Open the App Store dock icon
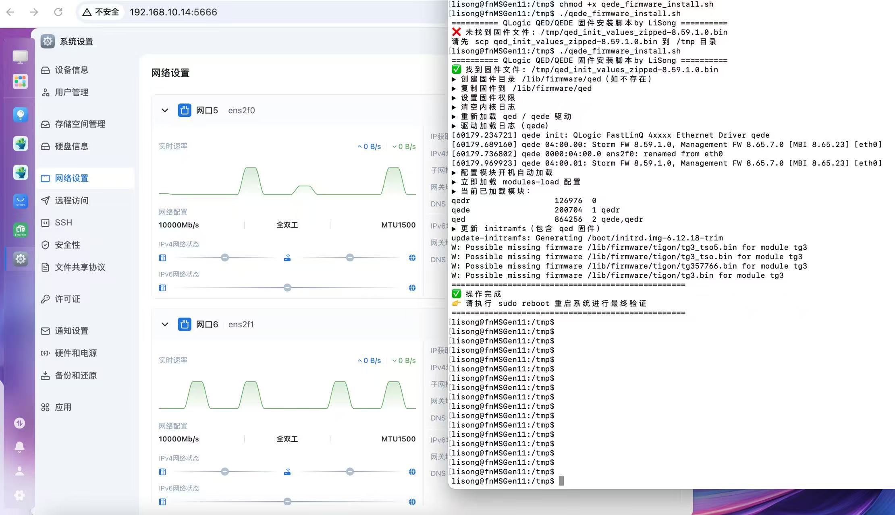 coord(21,201)
